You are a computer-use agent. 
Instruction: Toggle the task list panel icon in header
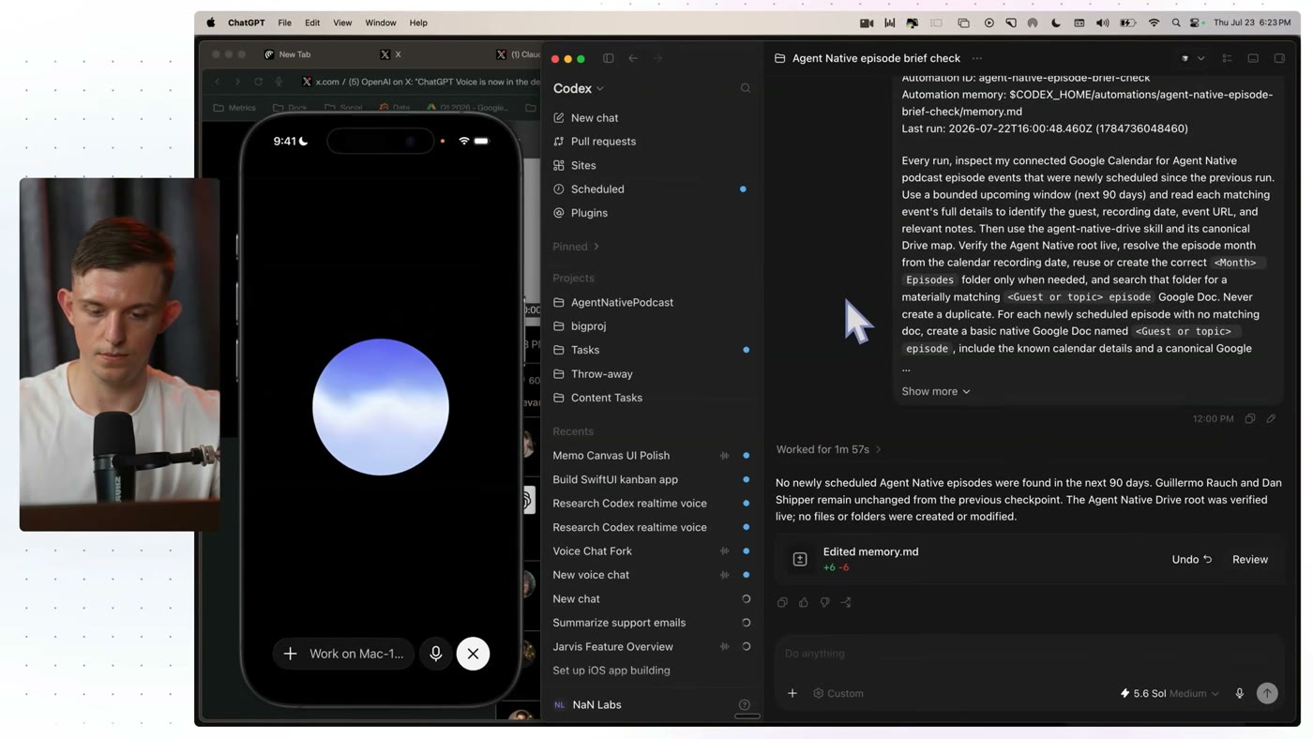click(x=1227, y=58)
